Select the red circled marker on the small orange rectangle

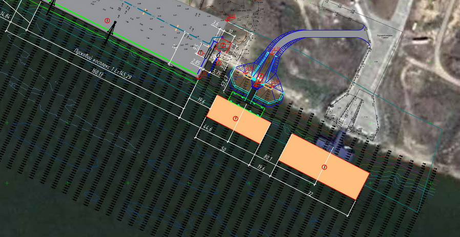tap(235, 118)
